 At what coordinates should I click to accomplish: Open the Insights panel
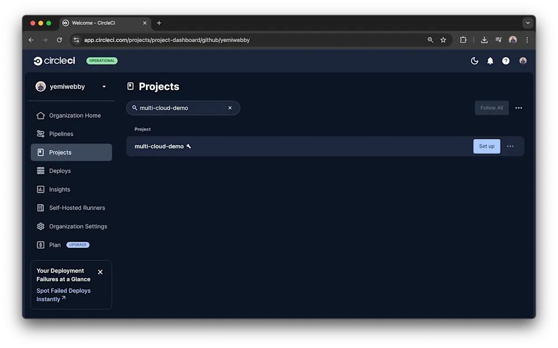click(x=59, y=189)
